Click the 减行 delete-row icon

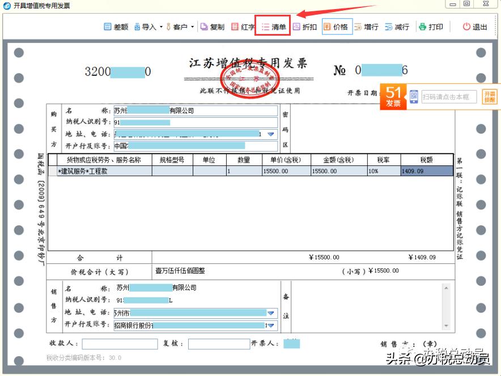pyautogui.click(x=397, y=26)
